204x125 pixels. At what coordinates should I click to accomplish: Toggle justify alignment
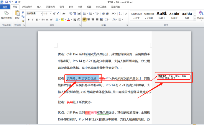97,19
